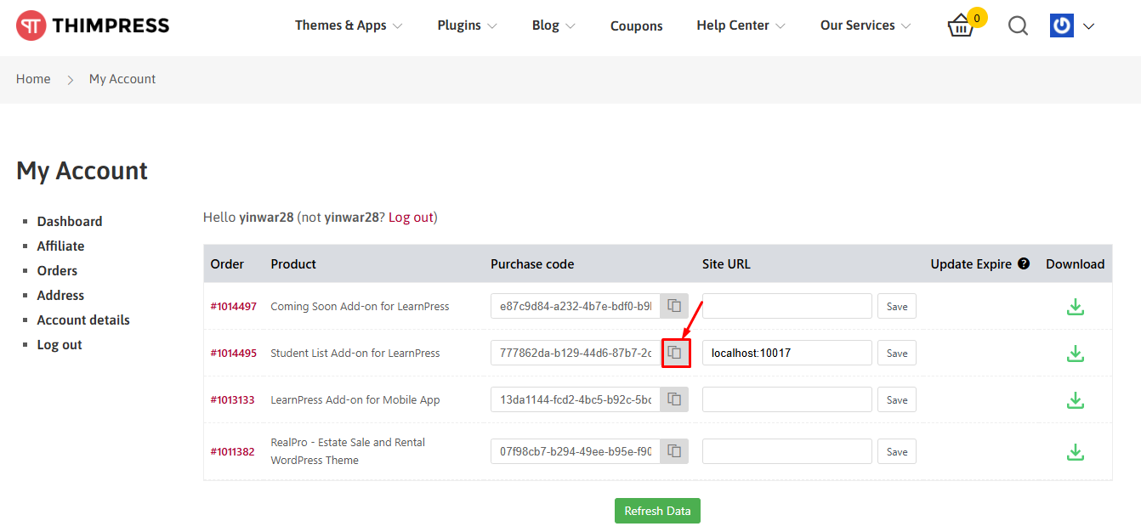Click the My Account page heading
This screenshot has width=1141, height=532.
coord(82,171)
